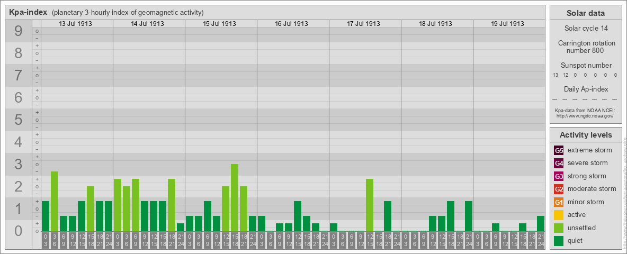Image resolution: width=627 pixels, height=254 pixels.
Task: Click the 'severe storm' legend label
Action: [x=588, y=163]
